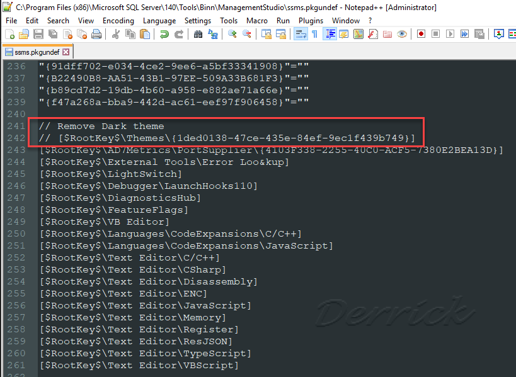Zoom in using the magnifier icon

tap(232, 35)
